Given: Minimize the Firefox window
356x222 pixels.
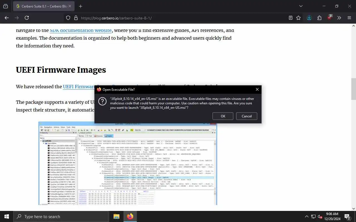Looking at the screenshot, I should click(324, 6).
